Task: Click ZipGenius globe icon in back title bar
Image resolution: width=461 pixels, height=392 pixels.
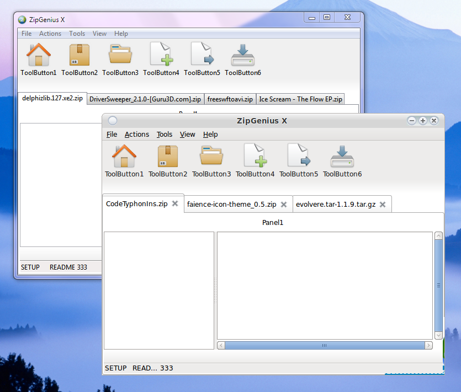Action: [x=22, y=20]
